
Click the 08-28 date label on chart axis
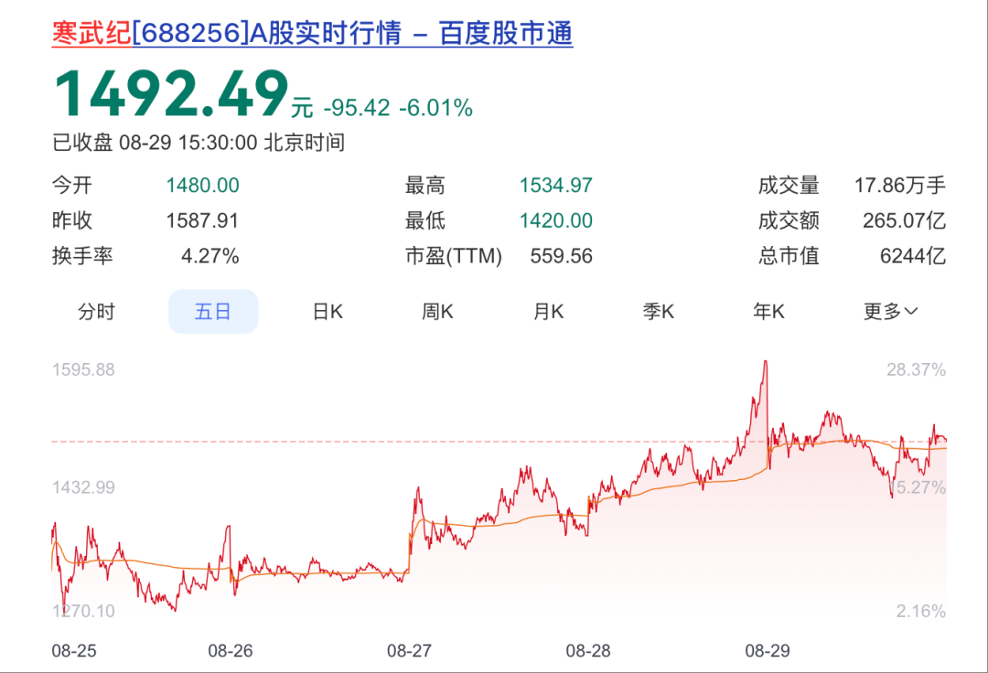pos(588,651)
